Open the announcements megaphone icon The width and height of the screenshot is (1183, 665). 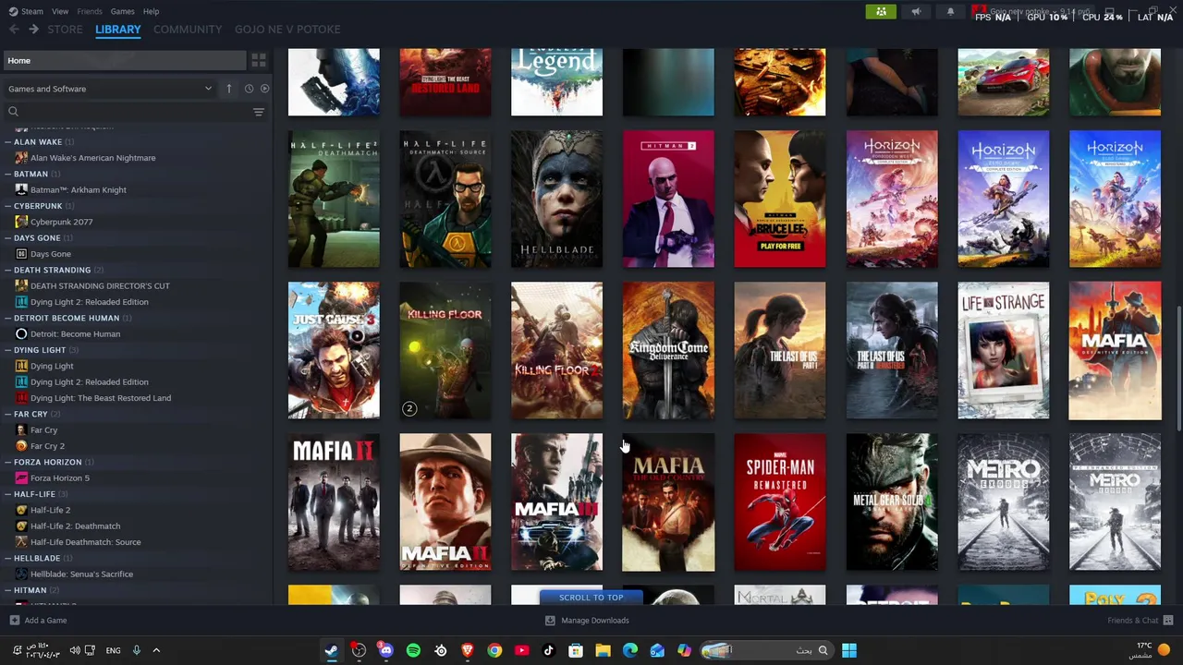click(x=916, y=12)
